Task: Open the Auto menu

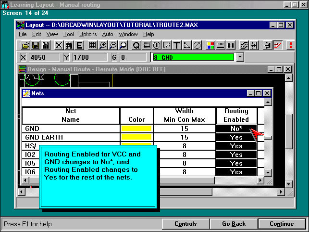Action: (x=108, y=34)
